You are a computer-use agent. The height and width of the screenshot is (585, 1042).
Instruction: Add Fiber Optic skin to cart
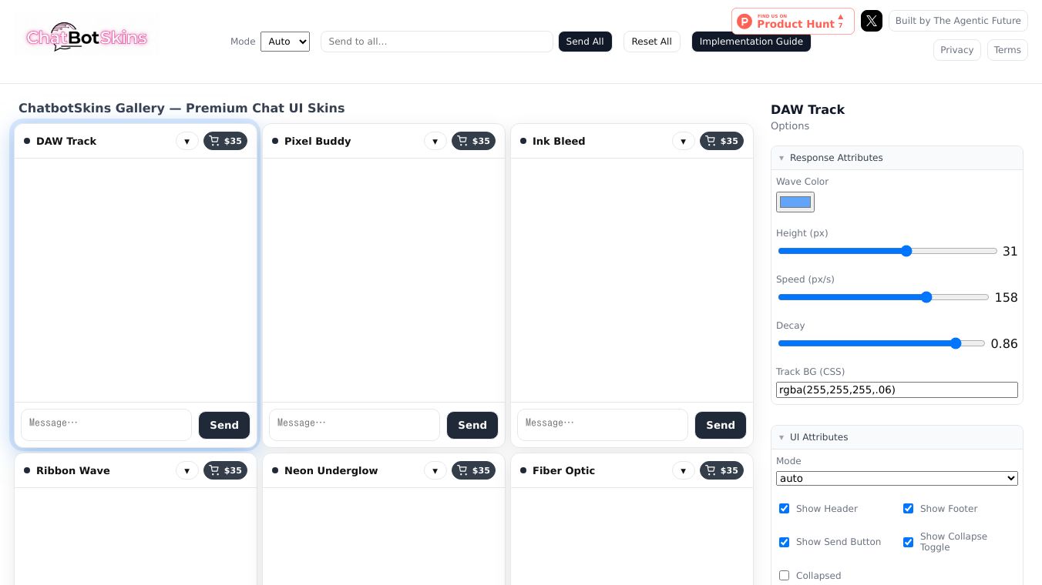(x=721, y=470)
